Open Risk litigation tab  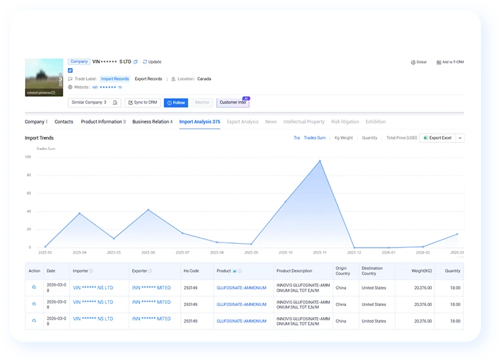(345, 122)
